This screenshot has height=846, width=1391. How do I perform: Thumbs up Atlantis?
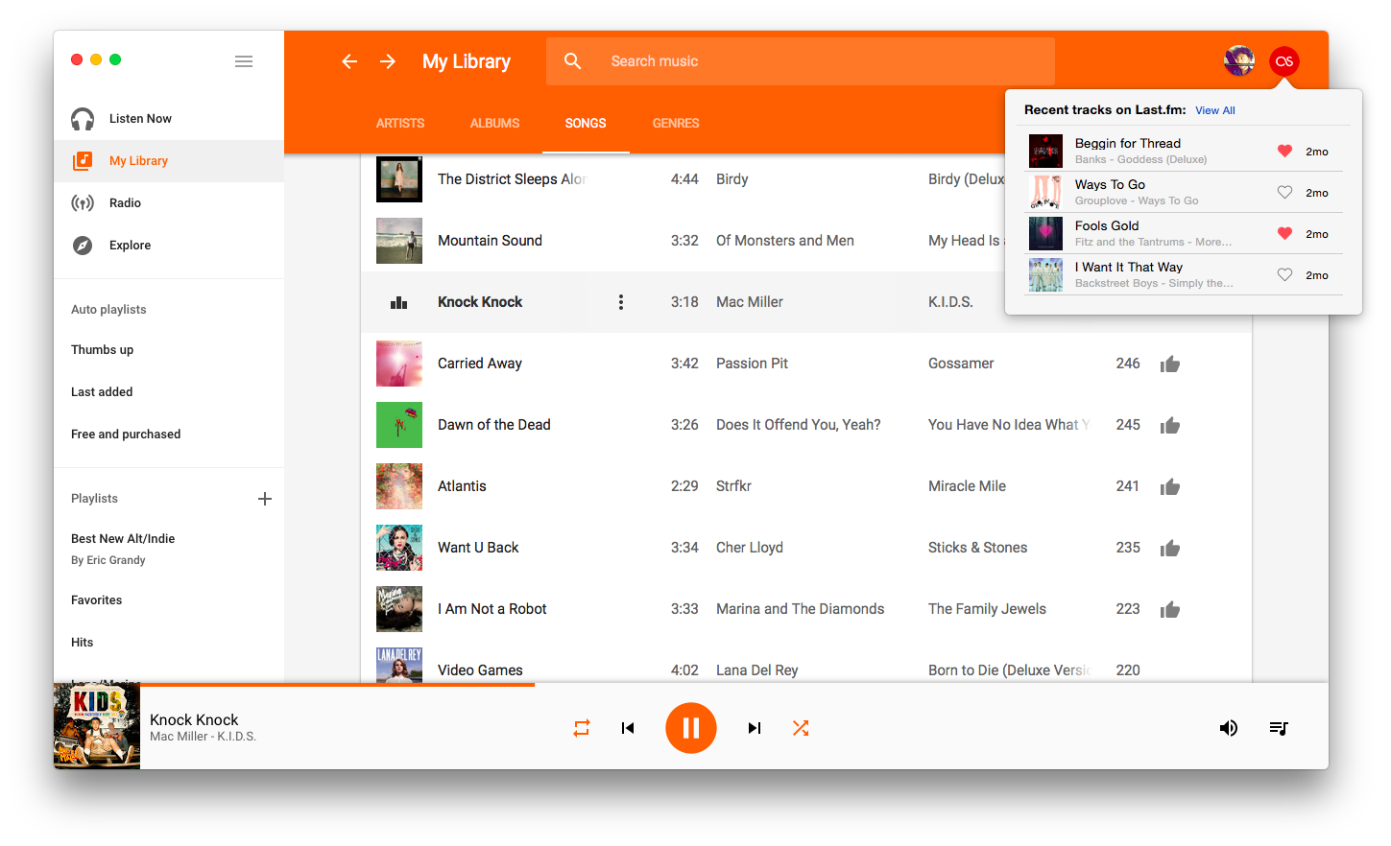click(x=1170, y=486)
